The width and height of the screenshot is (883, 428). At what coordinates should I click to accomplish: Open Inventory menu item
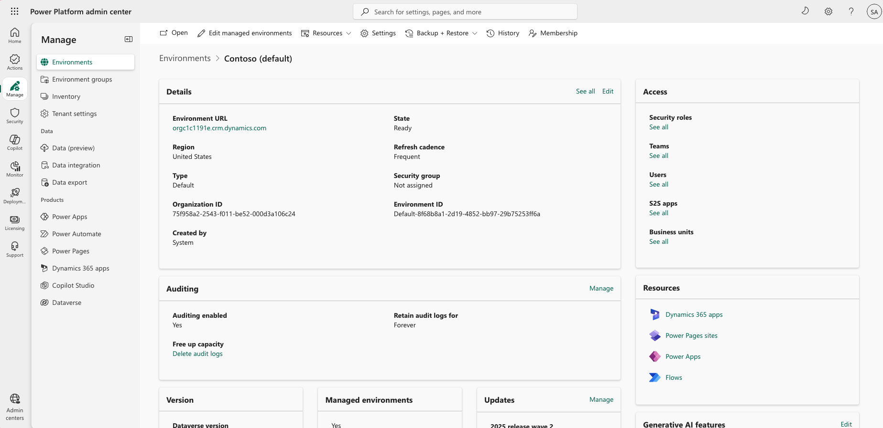point(86,96)
